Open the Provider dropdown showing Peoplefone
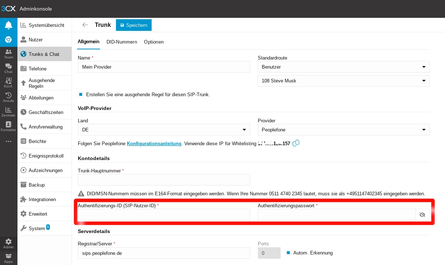Screen dimensions: 445x265 pos(344,130)
